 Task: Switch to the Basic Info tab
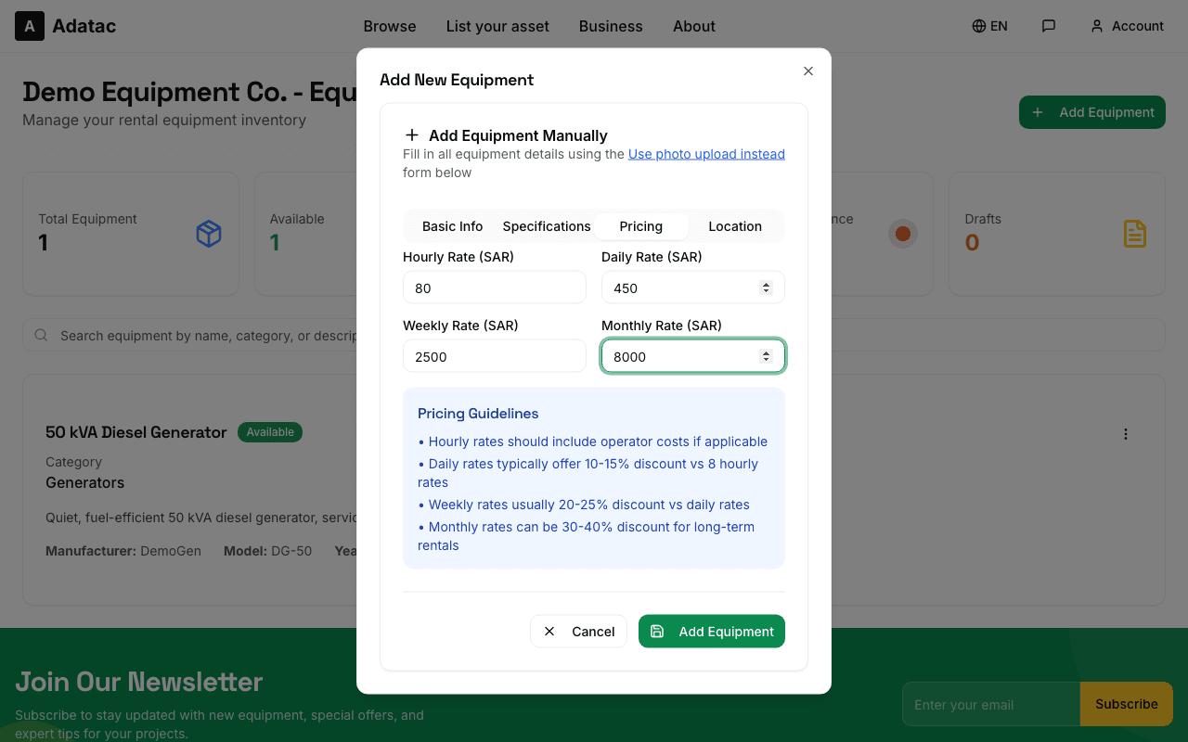click(453, 226)
